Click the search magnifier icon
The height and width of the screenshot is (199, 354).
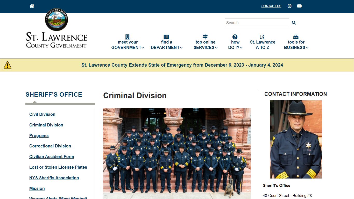[294, 23]
